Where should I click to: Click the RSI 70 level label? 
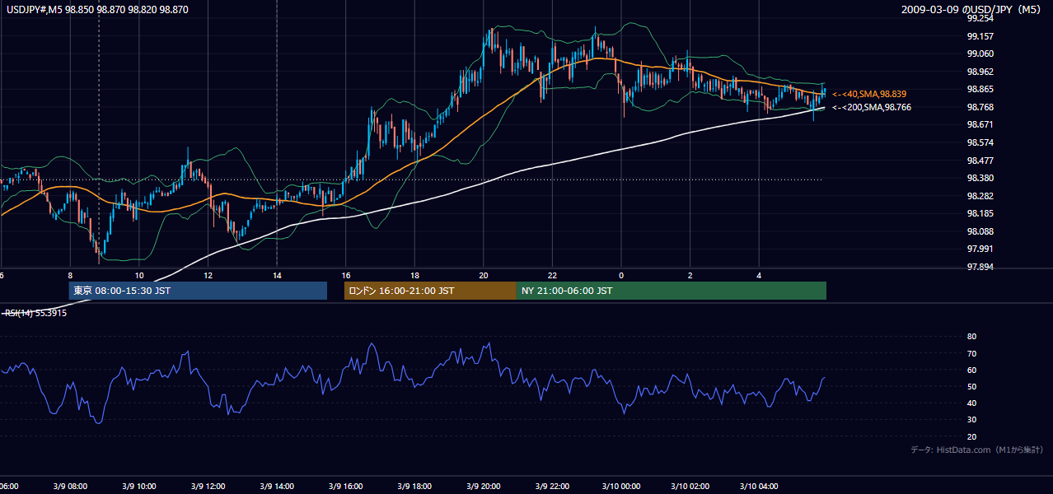point(971,353)
